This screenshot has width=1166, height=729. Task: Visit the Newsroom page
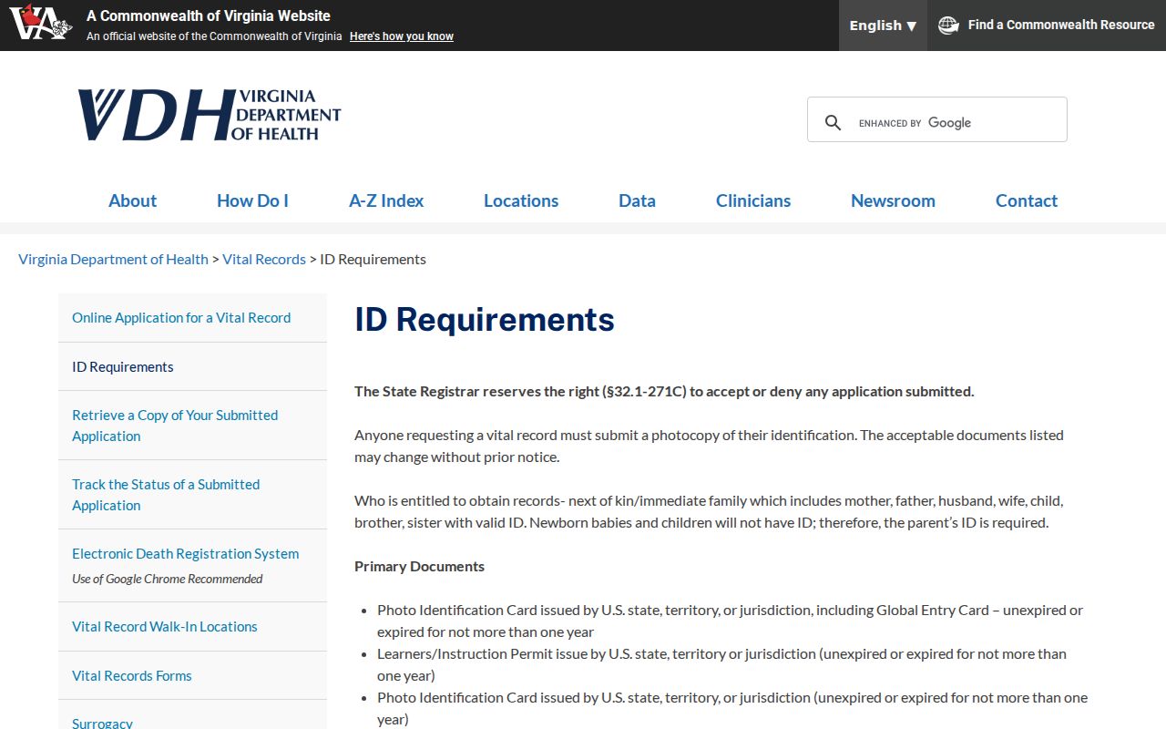(893, 200)
